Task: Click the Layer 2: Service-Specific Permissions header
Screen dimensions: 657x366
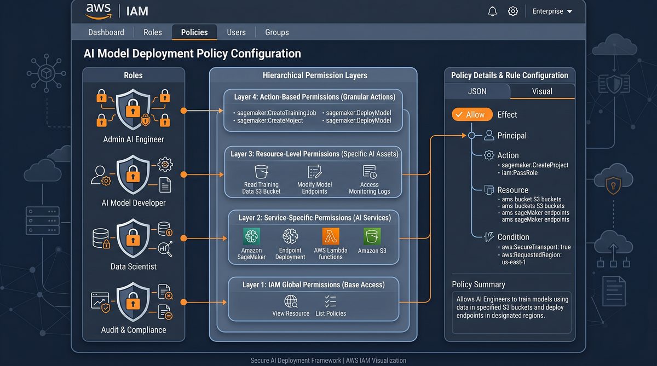Action: 315,218
